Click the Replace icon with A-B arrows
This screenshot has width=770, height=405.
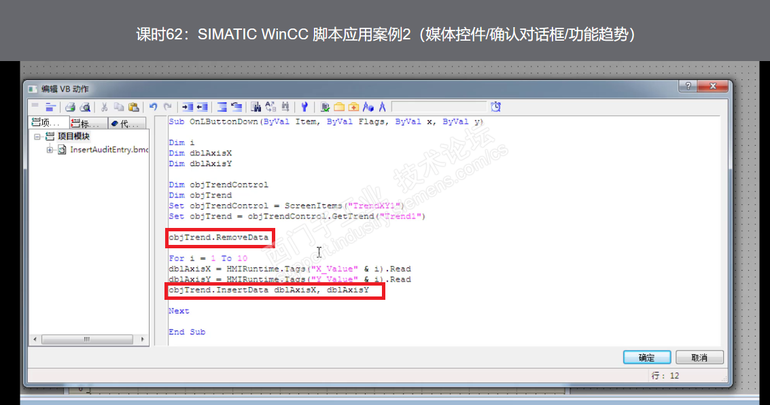pyautogui.click(x=270, y=107)
